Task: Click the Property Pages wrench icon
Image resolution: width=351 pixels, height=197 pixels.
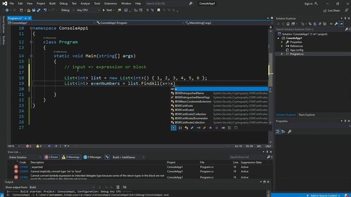Action: coord(290,131)
